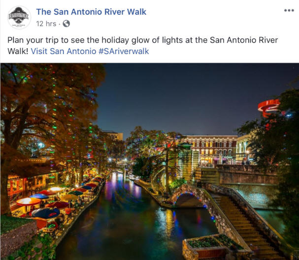
Task: Follow the Visit San Antonio link
Action: [64, 51]
